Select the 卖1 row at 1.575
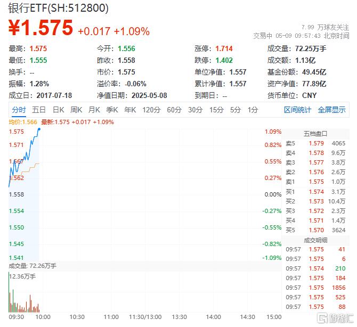 click(315, 182)
